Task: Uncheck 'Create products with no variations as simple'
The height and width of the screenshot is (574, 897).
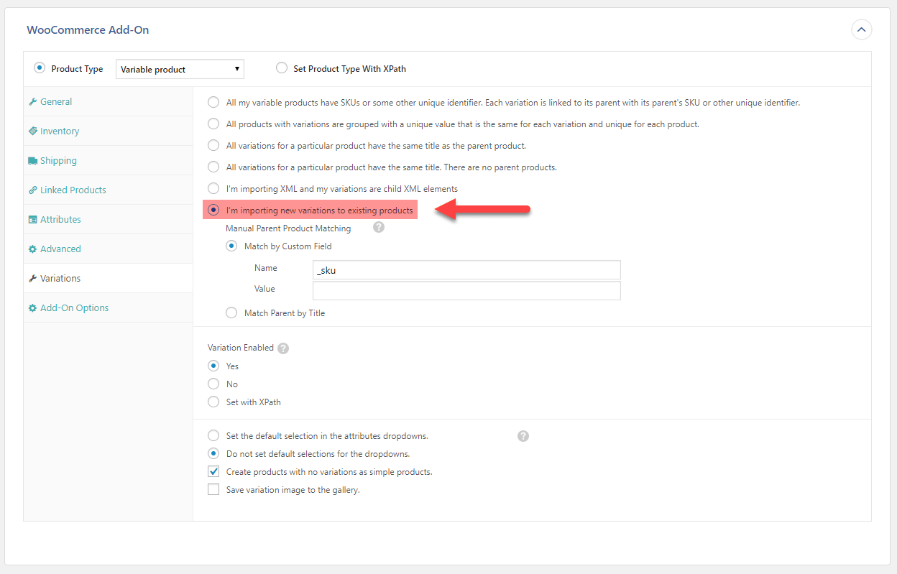Action: [x=213, y=472]
